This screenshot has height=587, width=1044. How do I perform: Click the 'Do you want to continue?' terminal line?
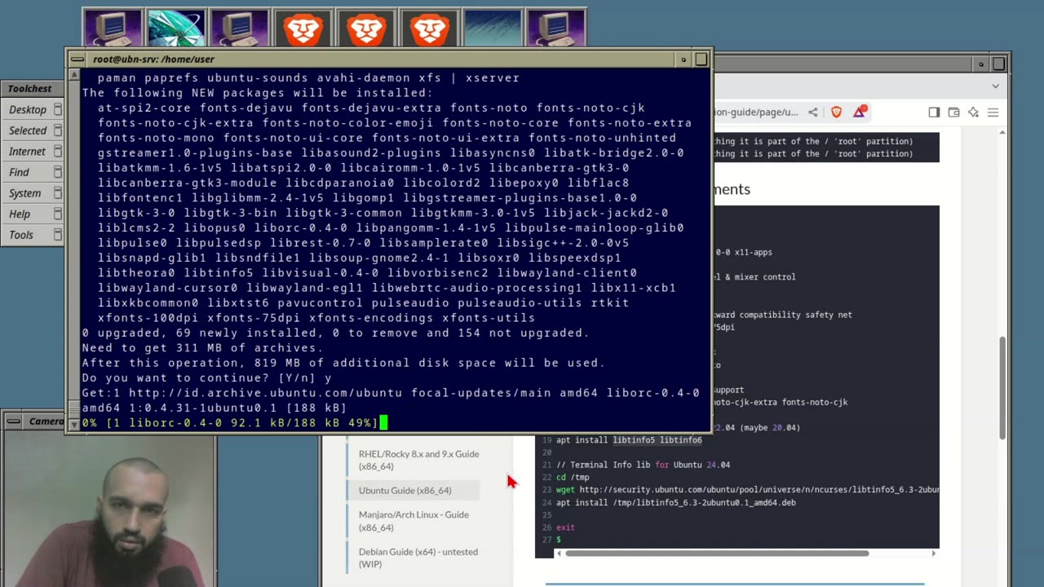(207, 378)
